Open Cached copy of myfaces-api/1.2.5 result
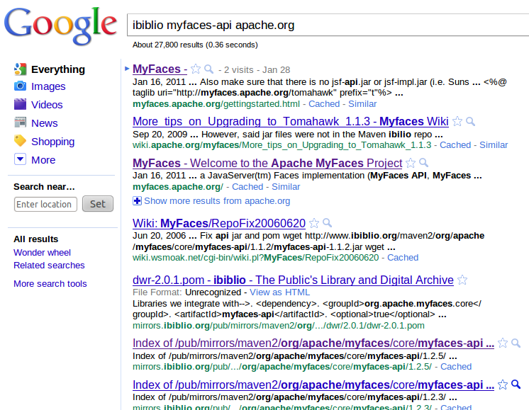Screen dimensions: 529x410 456,367
